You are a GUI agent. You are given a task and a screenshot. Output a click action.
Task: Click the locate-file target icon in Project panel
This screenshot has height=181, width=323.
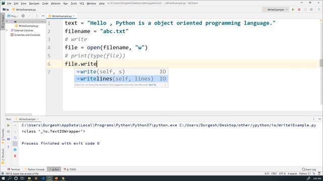coord(23,16)
